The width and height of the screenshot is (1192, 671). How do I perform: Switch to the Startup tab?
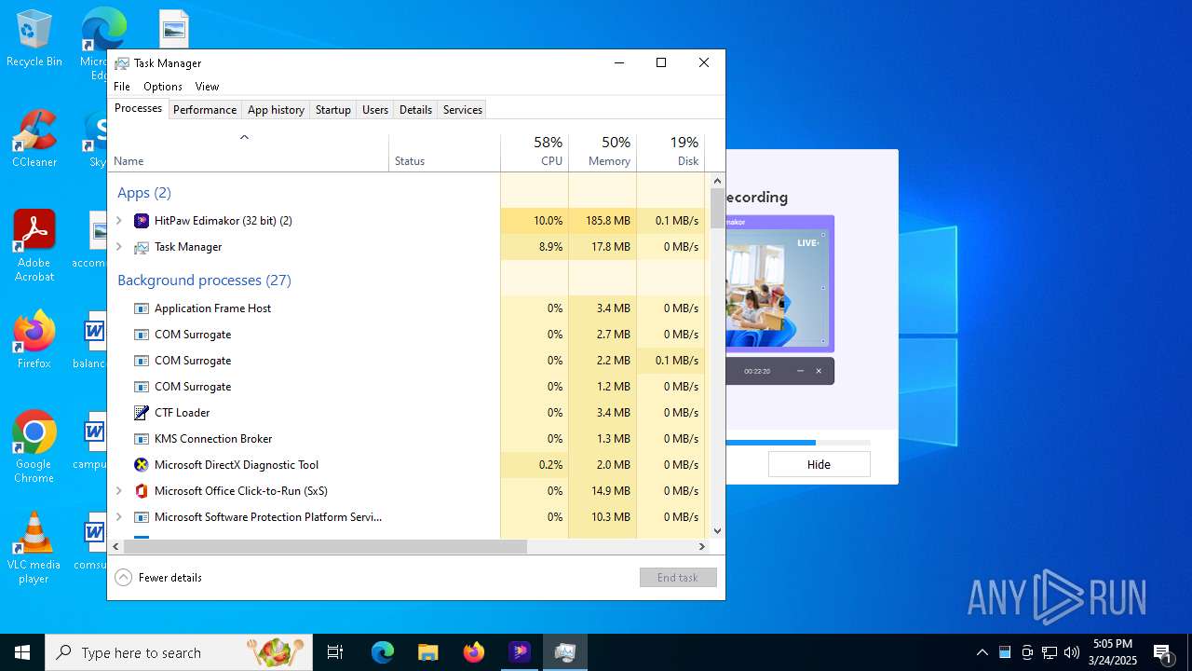coord(333,110)
